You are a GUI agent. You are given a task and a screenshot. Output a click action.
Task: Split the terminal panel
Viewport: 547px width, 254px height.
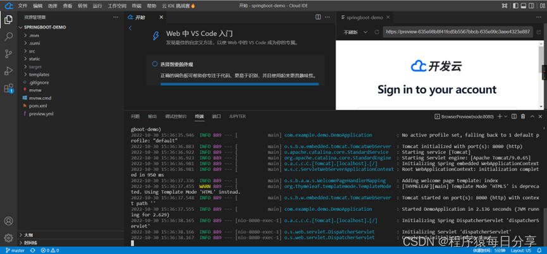click(x=514, y=116)
